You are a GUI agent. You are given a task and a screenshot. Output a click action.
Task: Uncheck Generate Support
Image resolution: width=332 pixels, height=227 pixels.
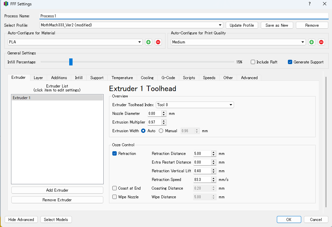coord(290,62)
